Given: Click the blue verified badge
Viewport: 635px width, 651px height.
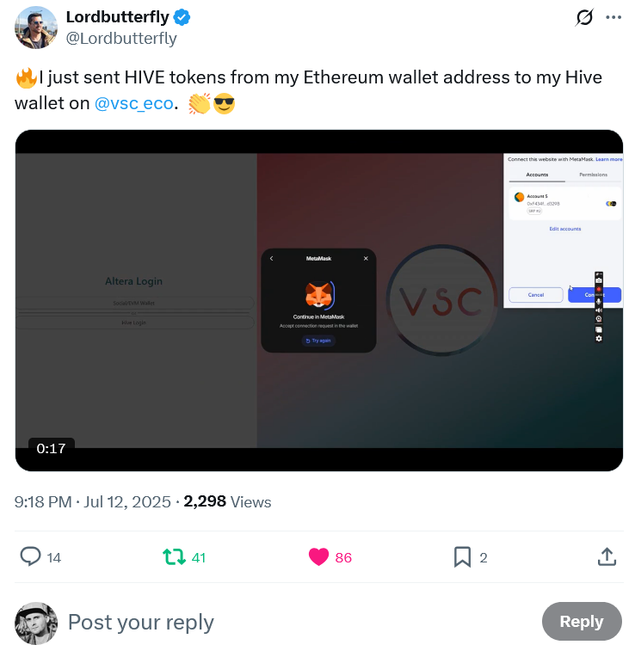Looking at the screenshot, I should [x=182, y=17].
